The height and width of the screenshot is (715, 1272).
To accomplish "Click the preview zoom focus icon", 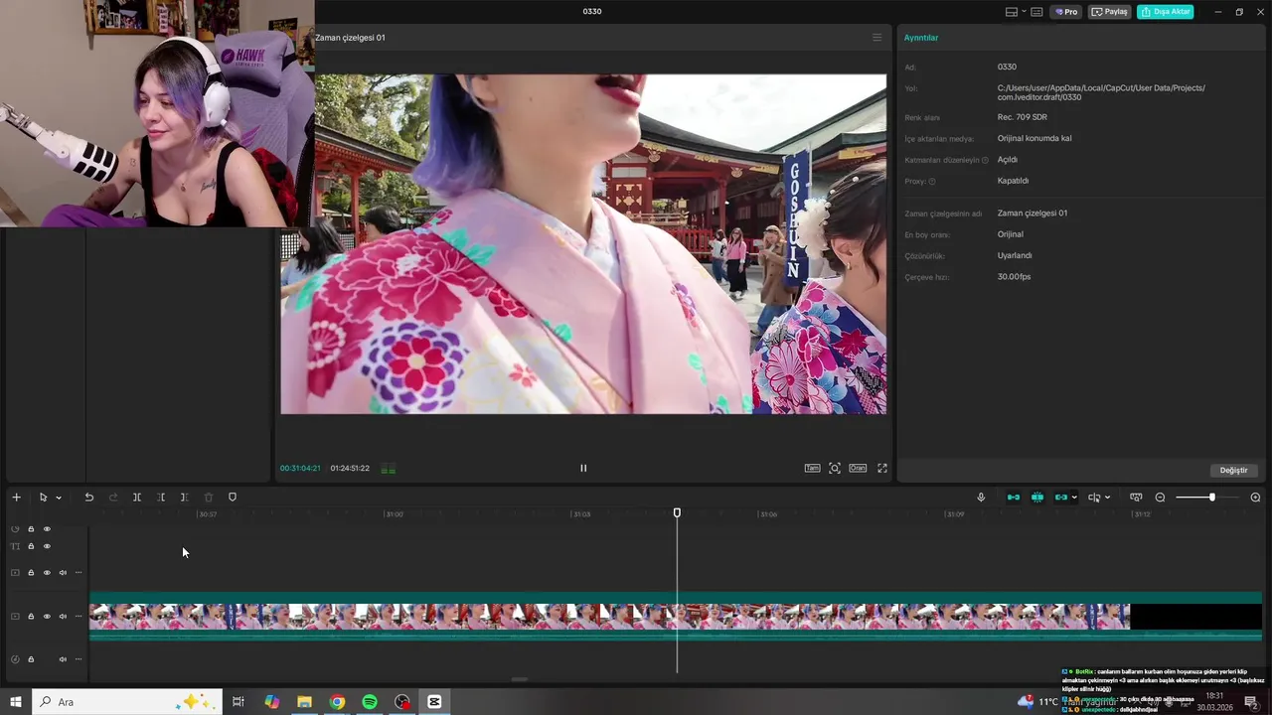I will [835, 468].
